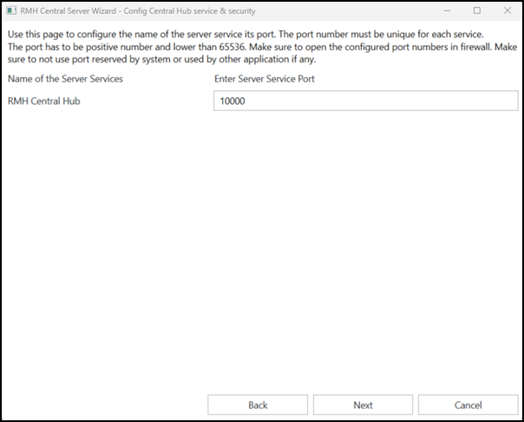Click 'Name of the Server Services' heading
524x422 pixels.
tap(66, 79)
